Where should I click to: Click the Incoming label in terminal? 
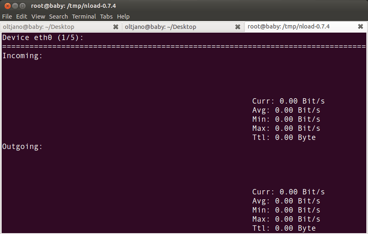pyautogui.click(x=22, y=56)
